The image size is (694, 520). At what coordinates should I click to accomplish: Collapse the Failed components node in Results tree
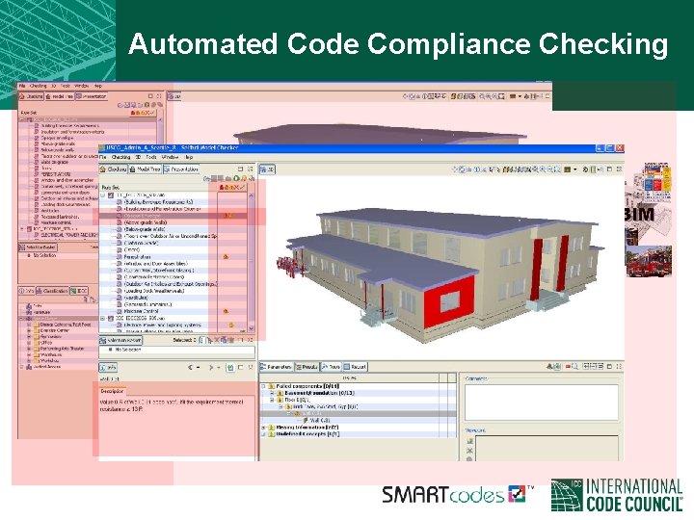click(x=264, y=386)
